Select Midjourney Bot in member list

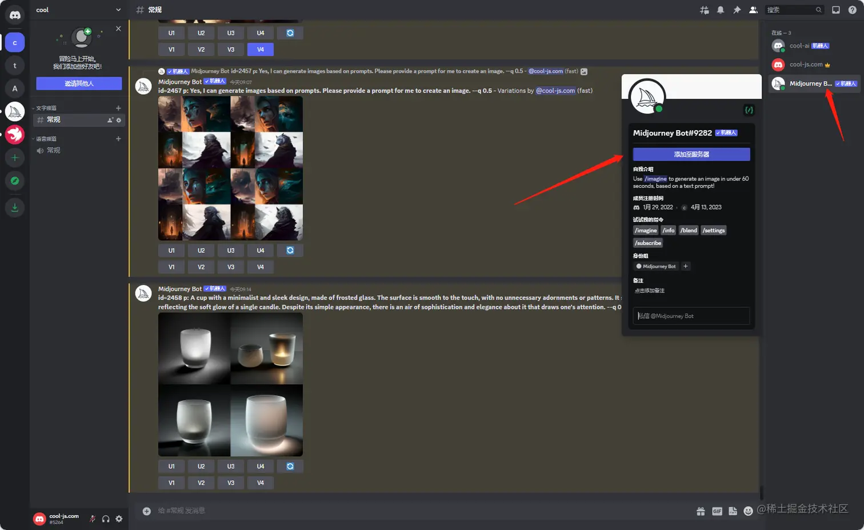click(x=814, y=83)
